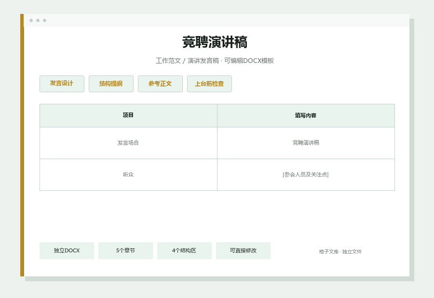Select the 项目 column header
Viewport: 434px width, 298px height.
(128, 115)
